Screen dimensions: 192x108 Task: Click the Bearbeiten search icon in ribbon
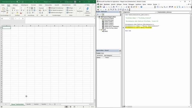coord(80,8)
